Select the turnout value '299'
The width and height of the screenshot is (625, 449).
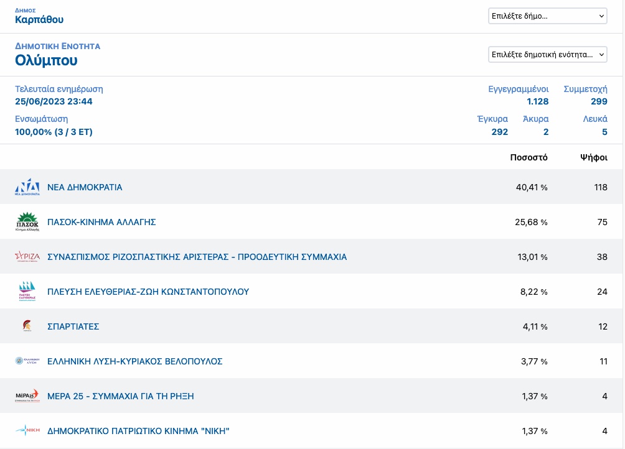tap(599, 101)
